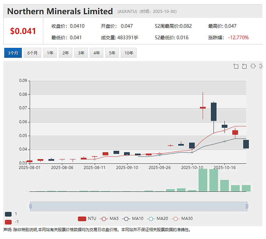Show the 3年 price history
This screenshot has width=266, height=239.
81,53
